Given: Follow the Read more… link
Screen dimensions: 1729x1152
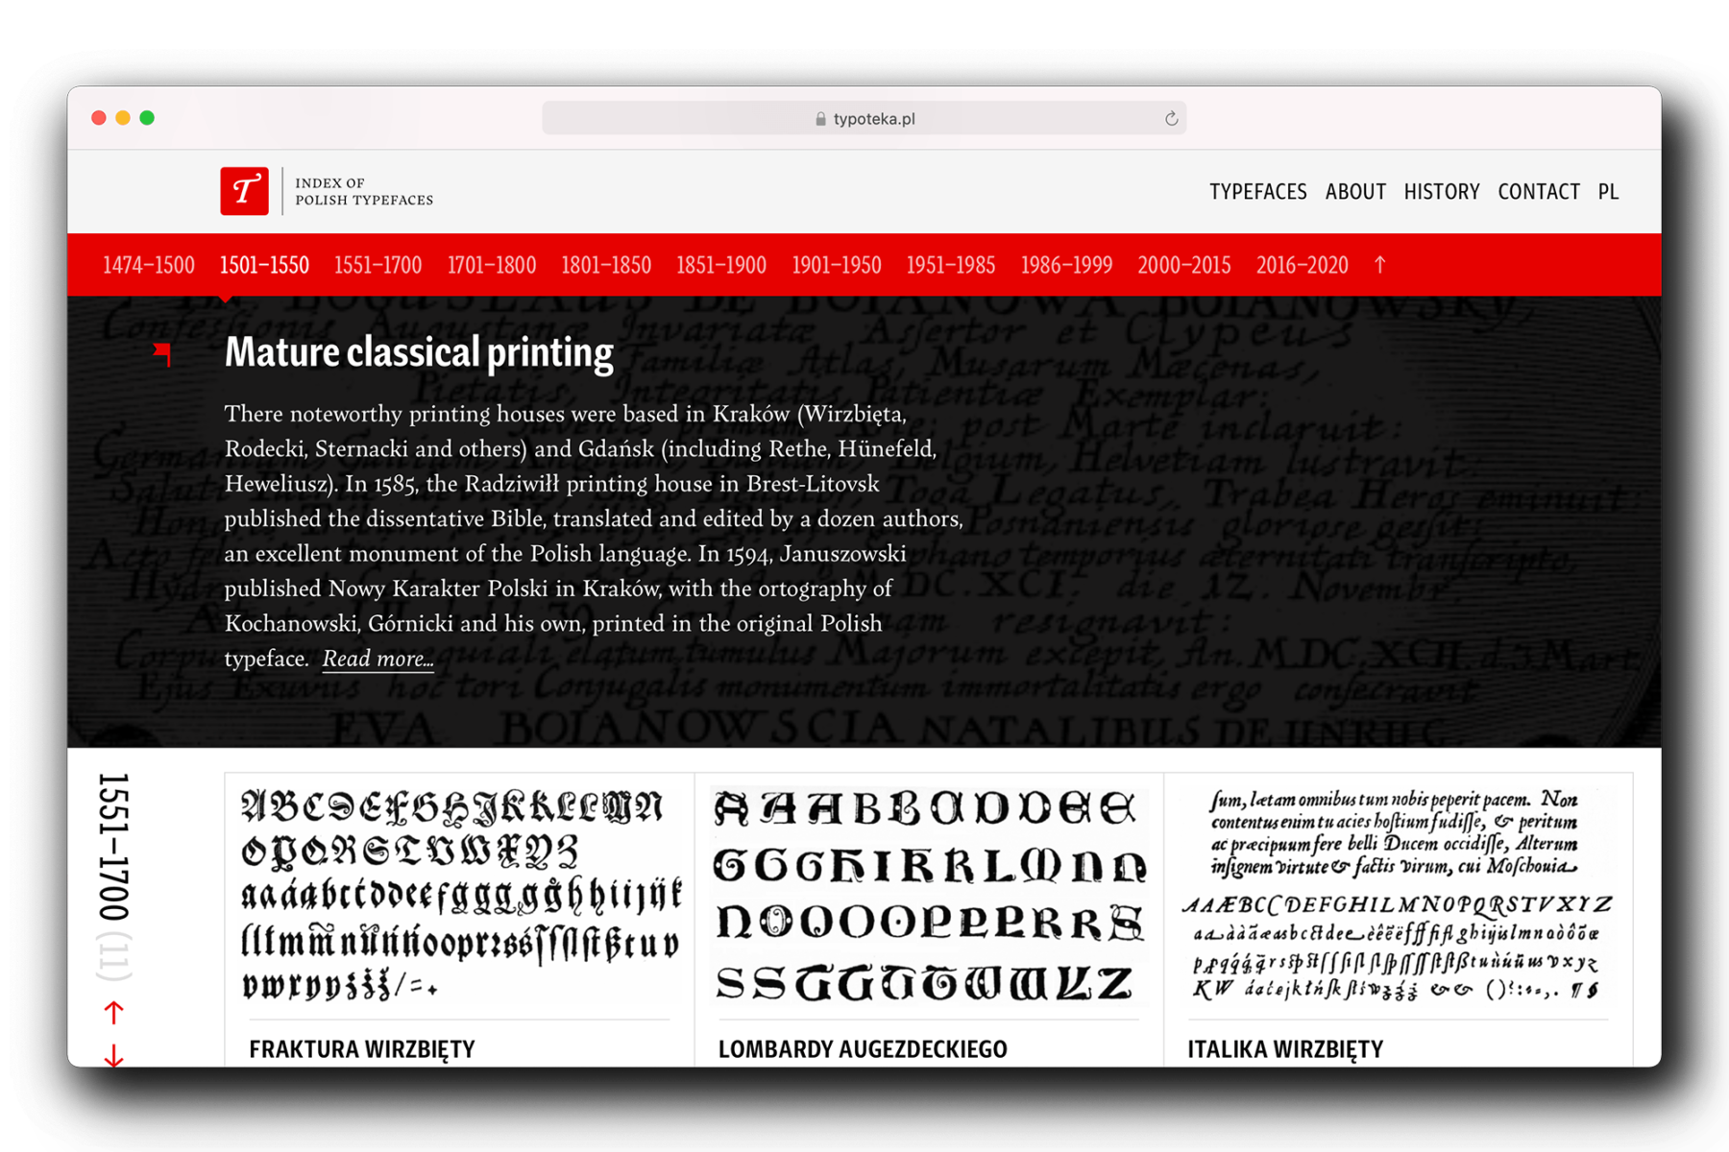Looking at the screenshot, I should pyautogui.click(x=377, y=659).
